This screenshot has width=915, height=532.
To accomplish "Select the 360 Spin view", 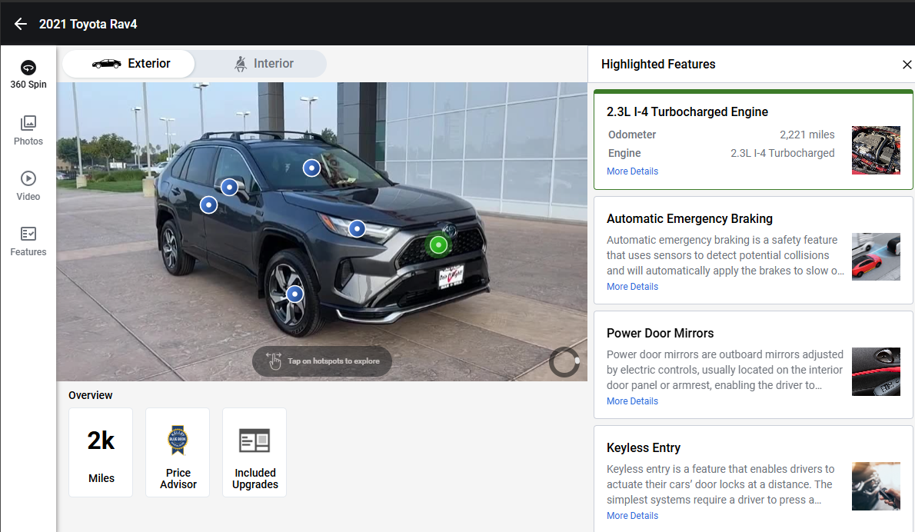I will pos(28,74).
